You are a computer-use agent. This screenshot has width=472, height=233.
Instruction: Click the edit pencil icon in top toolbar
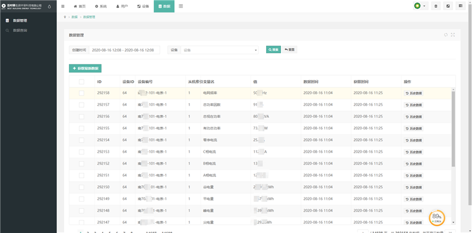(448, 6)
